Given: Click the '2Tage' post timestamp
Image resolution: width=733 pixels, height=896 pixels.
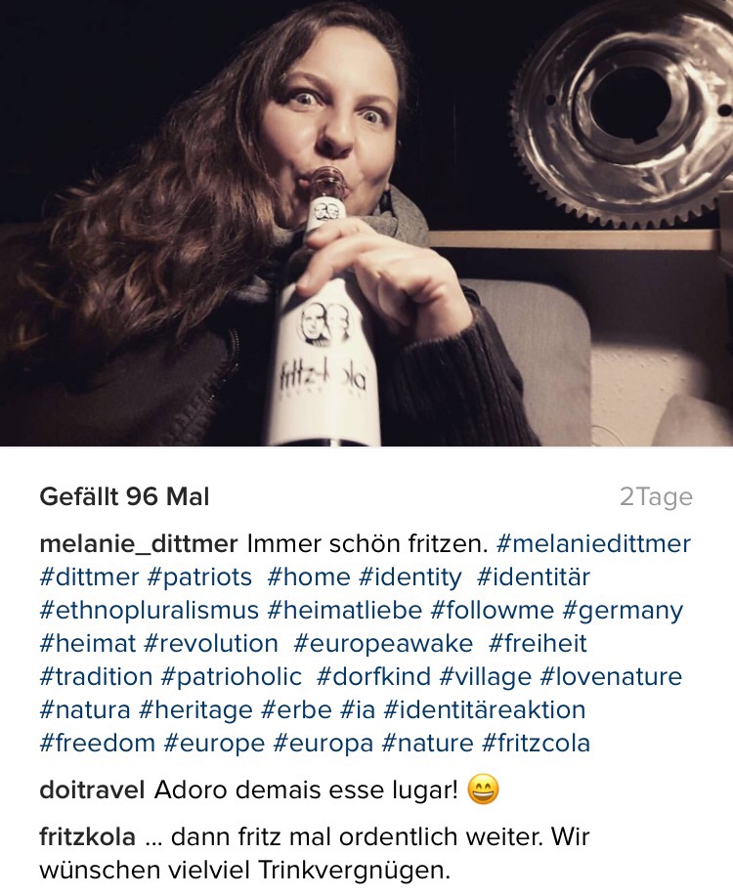Looking at the screenshot, I should [x=657, y=497].
